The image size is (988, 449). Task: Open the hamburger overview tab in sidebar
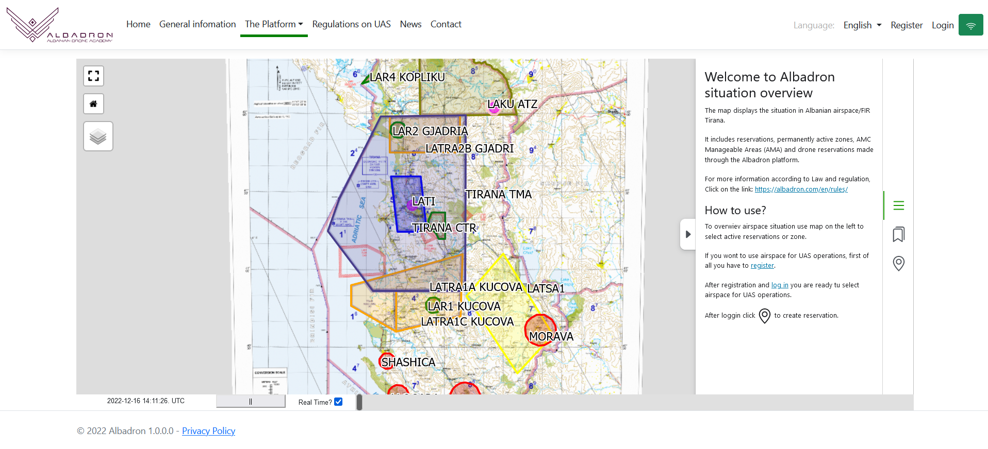point(898,205)
